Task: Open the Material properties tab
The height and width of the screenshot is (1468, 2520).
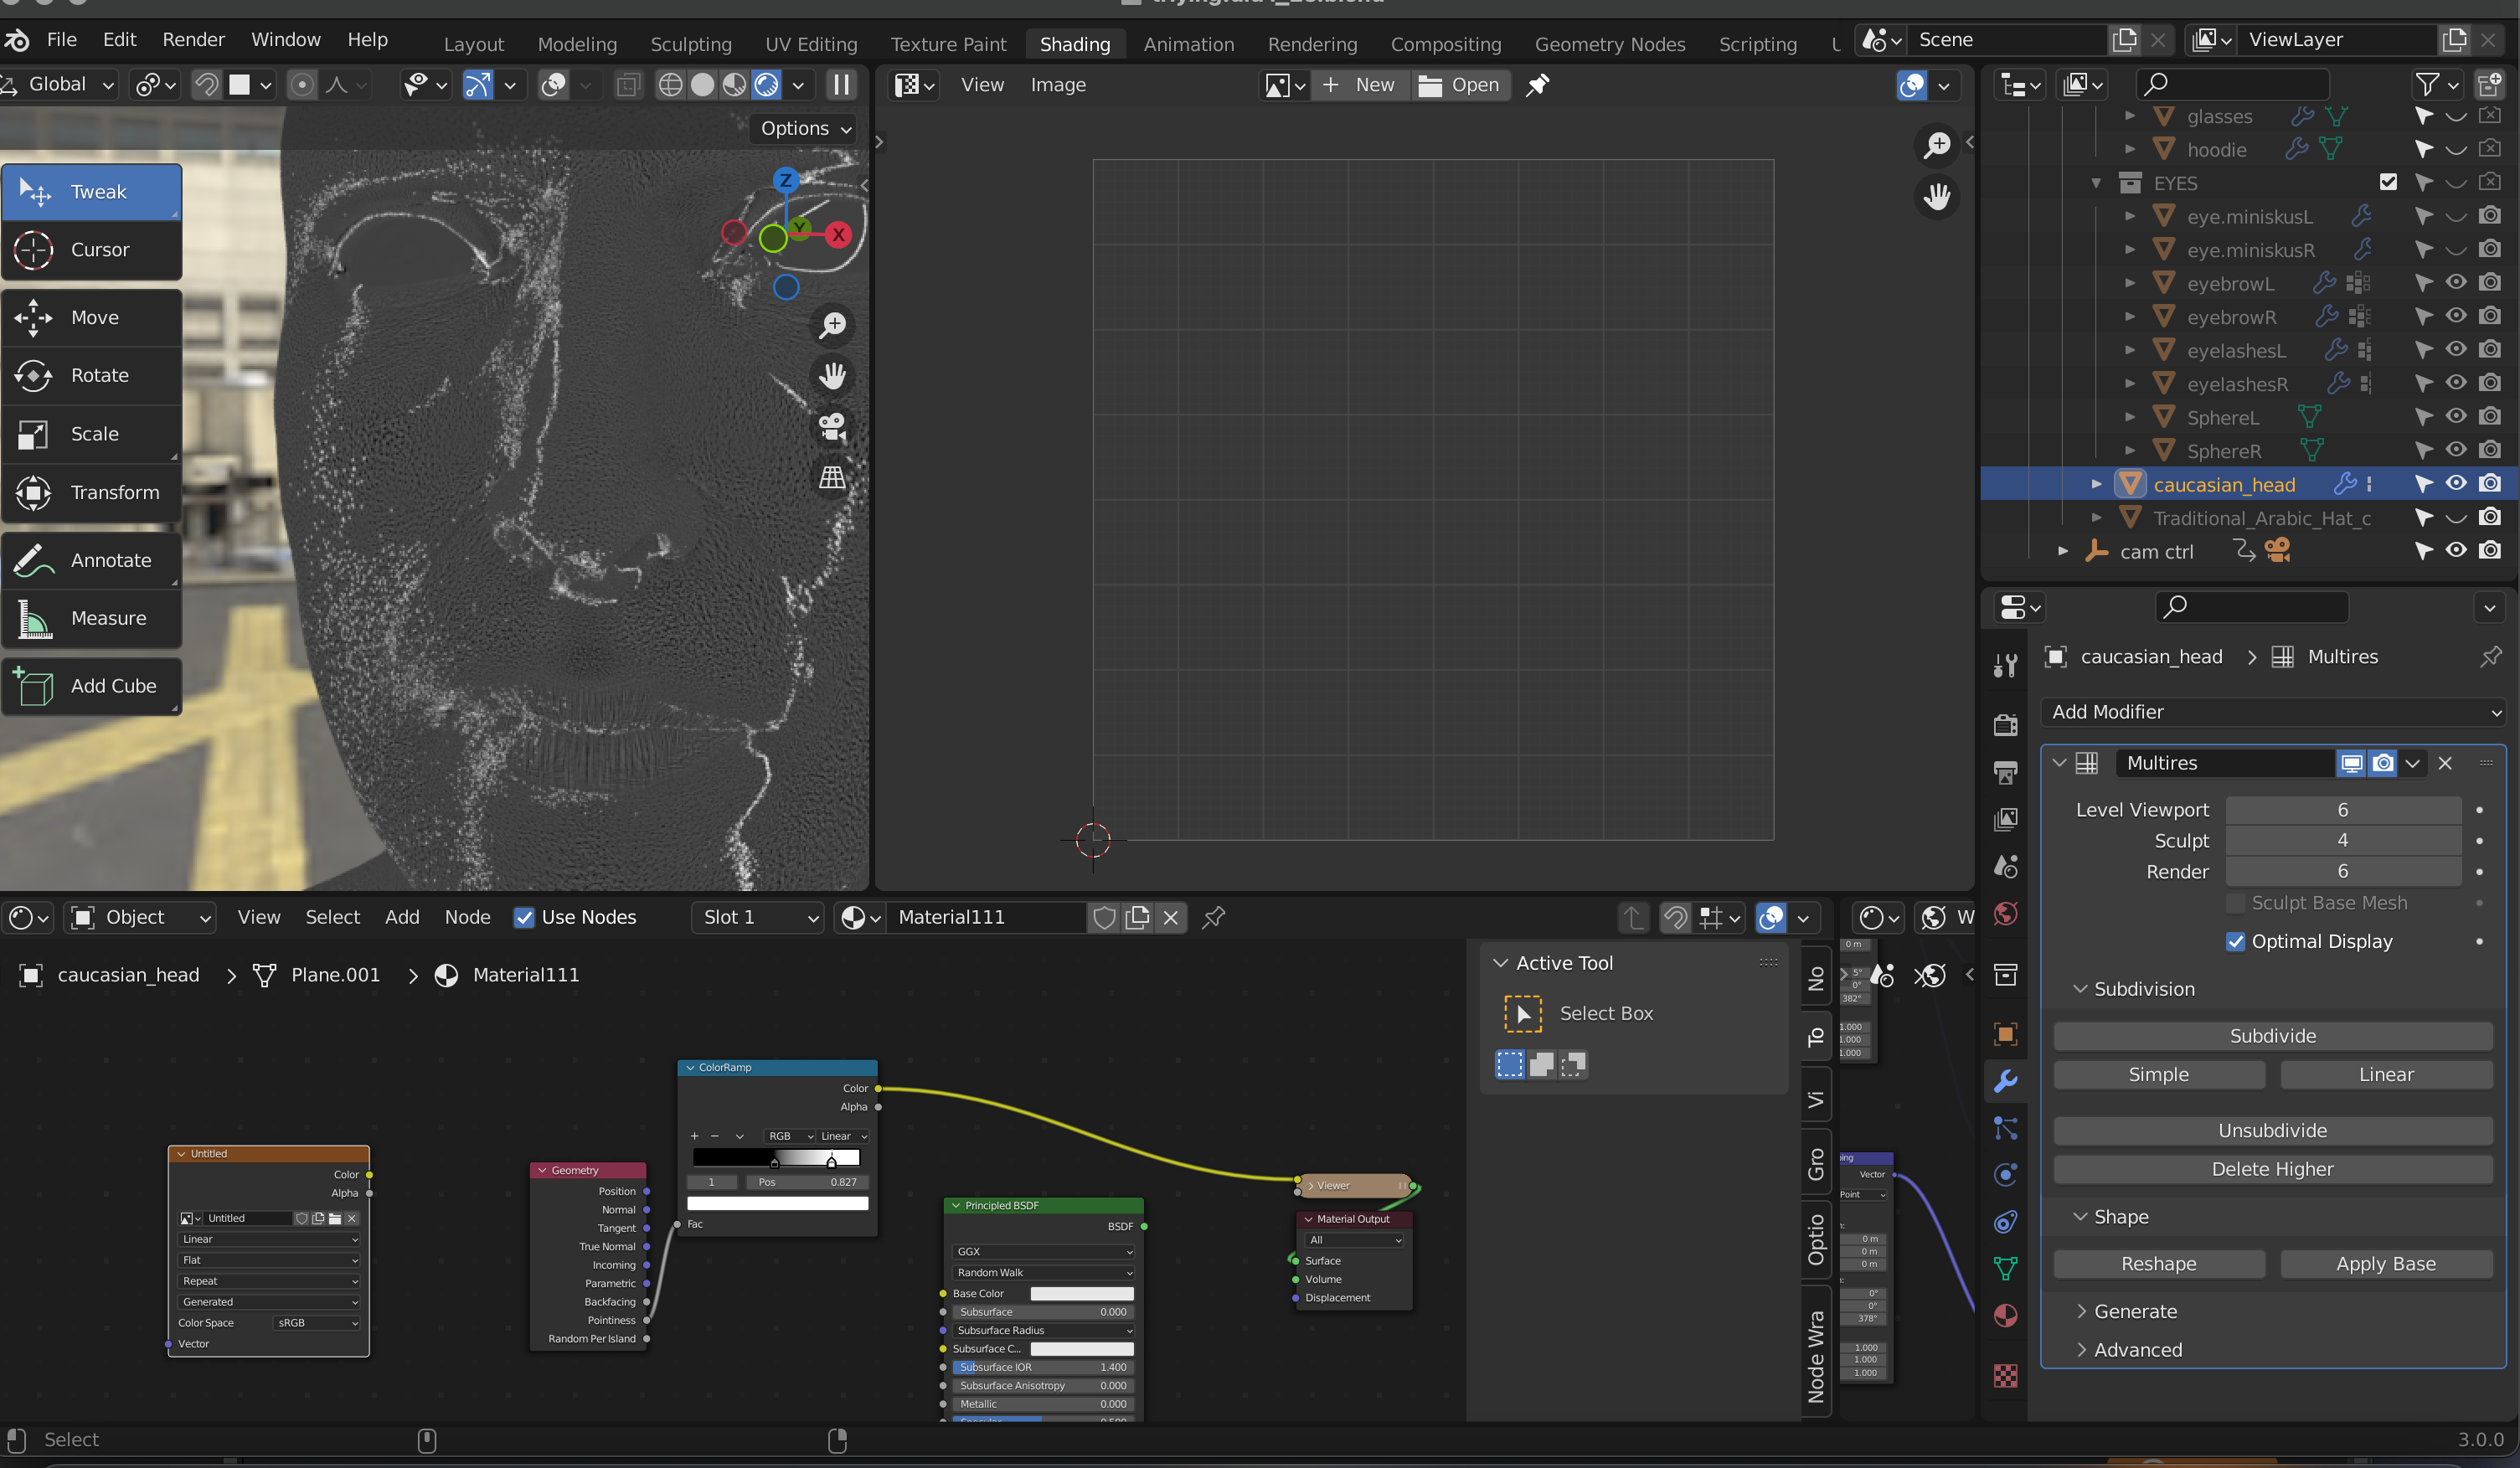Action: click(x=2005, y=1315)
